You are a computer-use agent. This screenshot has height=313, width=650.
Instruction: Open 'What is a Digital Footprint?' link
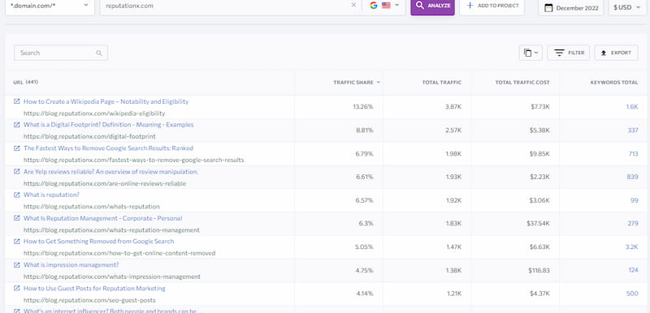click(108, 124)
